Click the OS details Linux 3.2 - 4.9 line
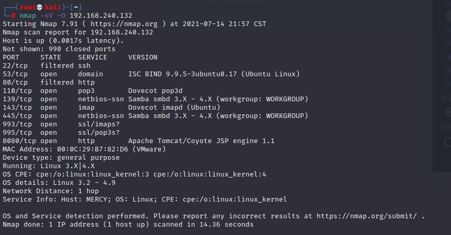 click(x=59, y=182)
